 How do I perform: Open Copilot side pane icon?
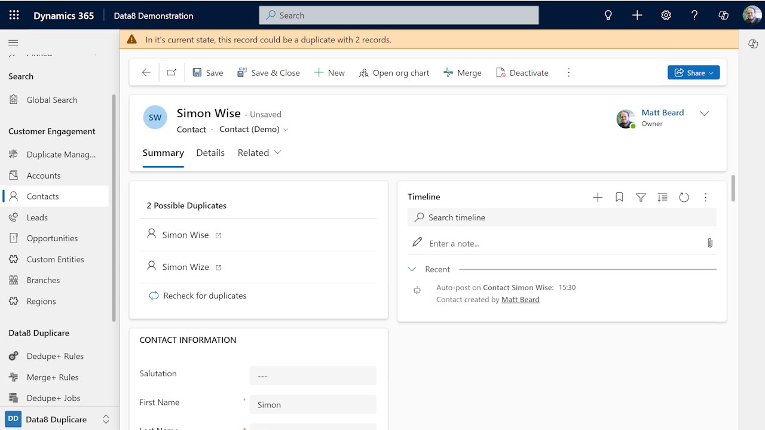coord(753,44)
